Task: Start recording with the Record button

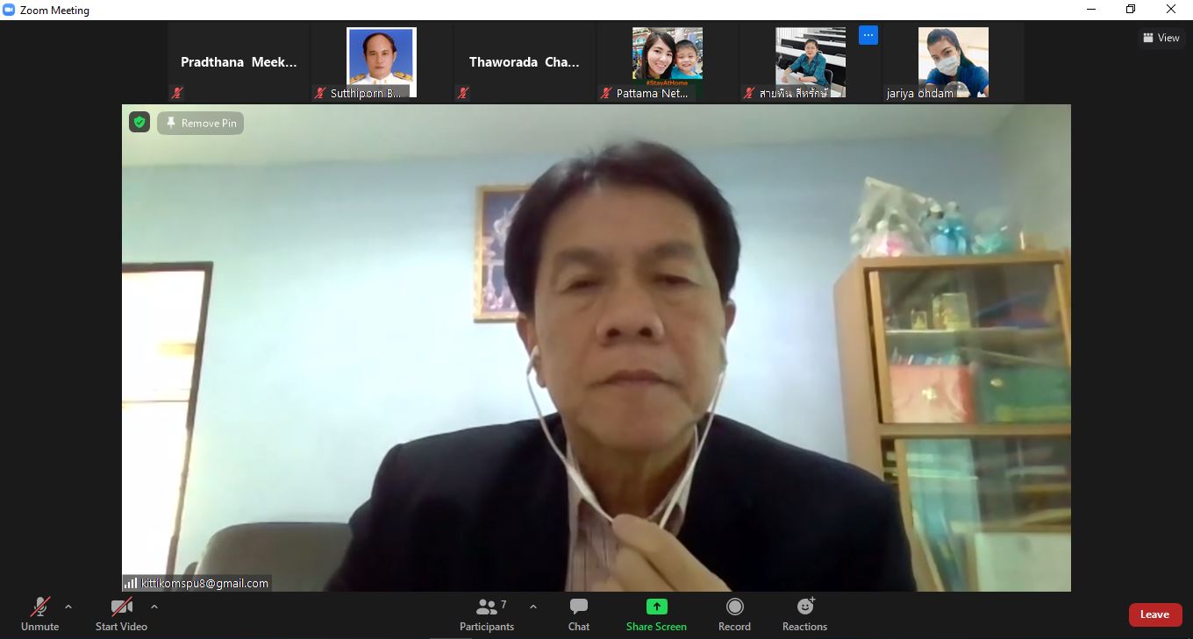Action: 734,614
